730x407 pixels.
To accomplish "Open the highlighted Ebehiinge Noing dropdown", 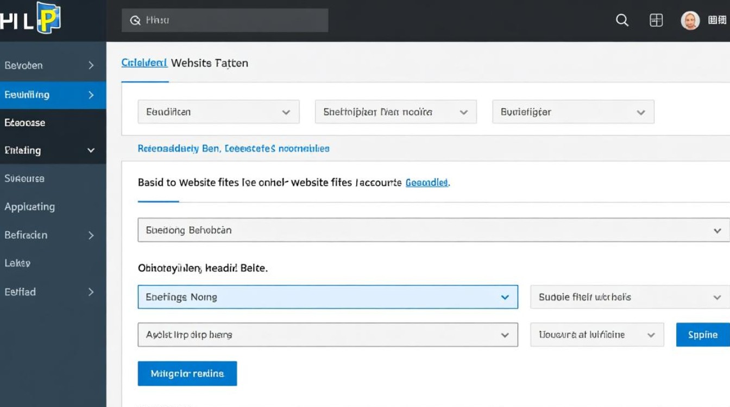I will (x=327, y=297).
